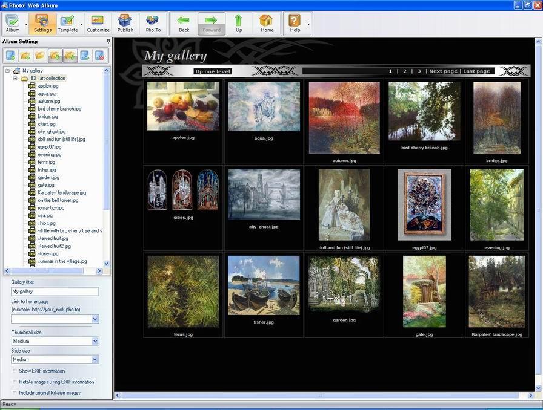Select stewed fruit2.jpg in the tree
This screenshot has height=410, width=543.
pos(54,246)
